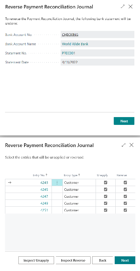Viewport: 140px width, 271px height.
Task: Select the CHECKING bank account number field
Action: pyautogui.click(x=97, y=35)
